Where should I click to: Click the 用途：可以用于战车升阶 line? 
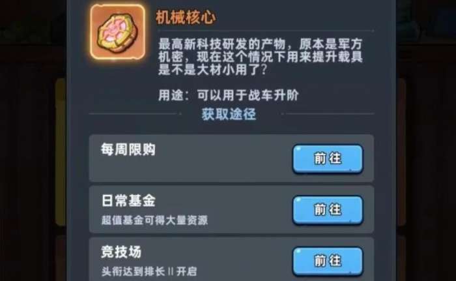click(x=228, y=95)
